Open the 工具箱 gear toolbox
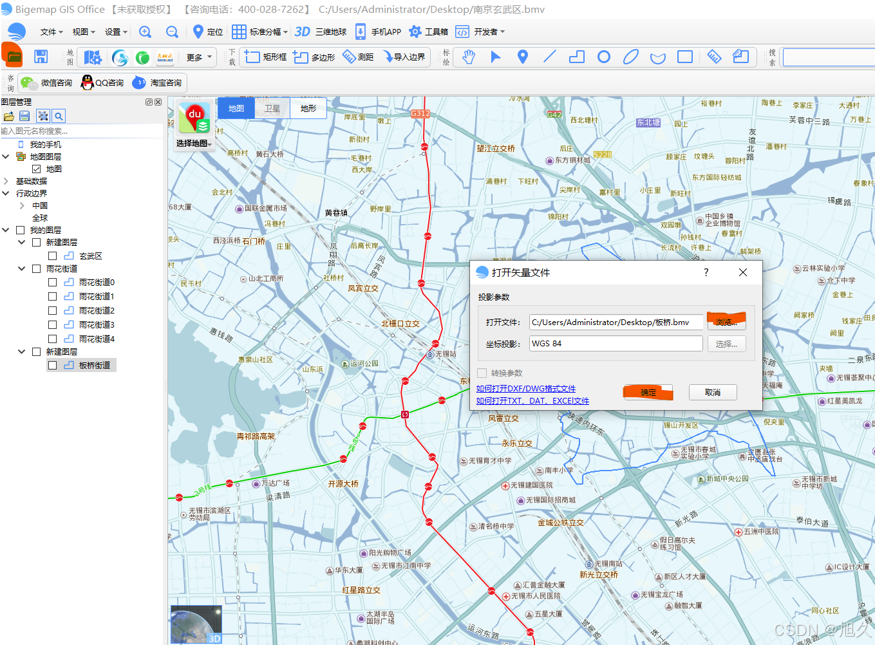 click(428, 32)
